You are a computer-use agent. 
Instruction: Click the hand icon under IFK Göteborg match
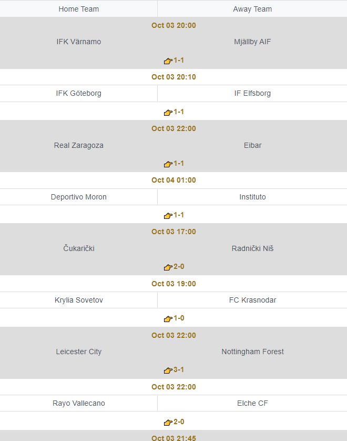(x=168, y=113)
